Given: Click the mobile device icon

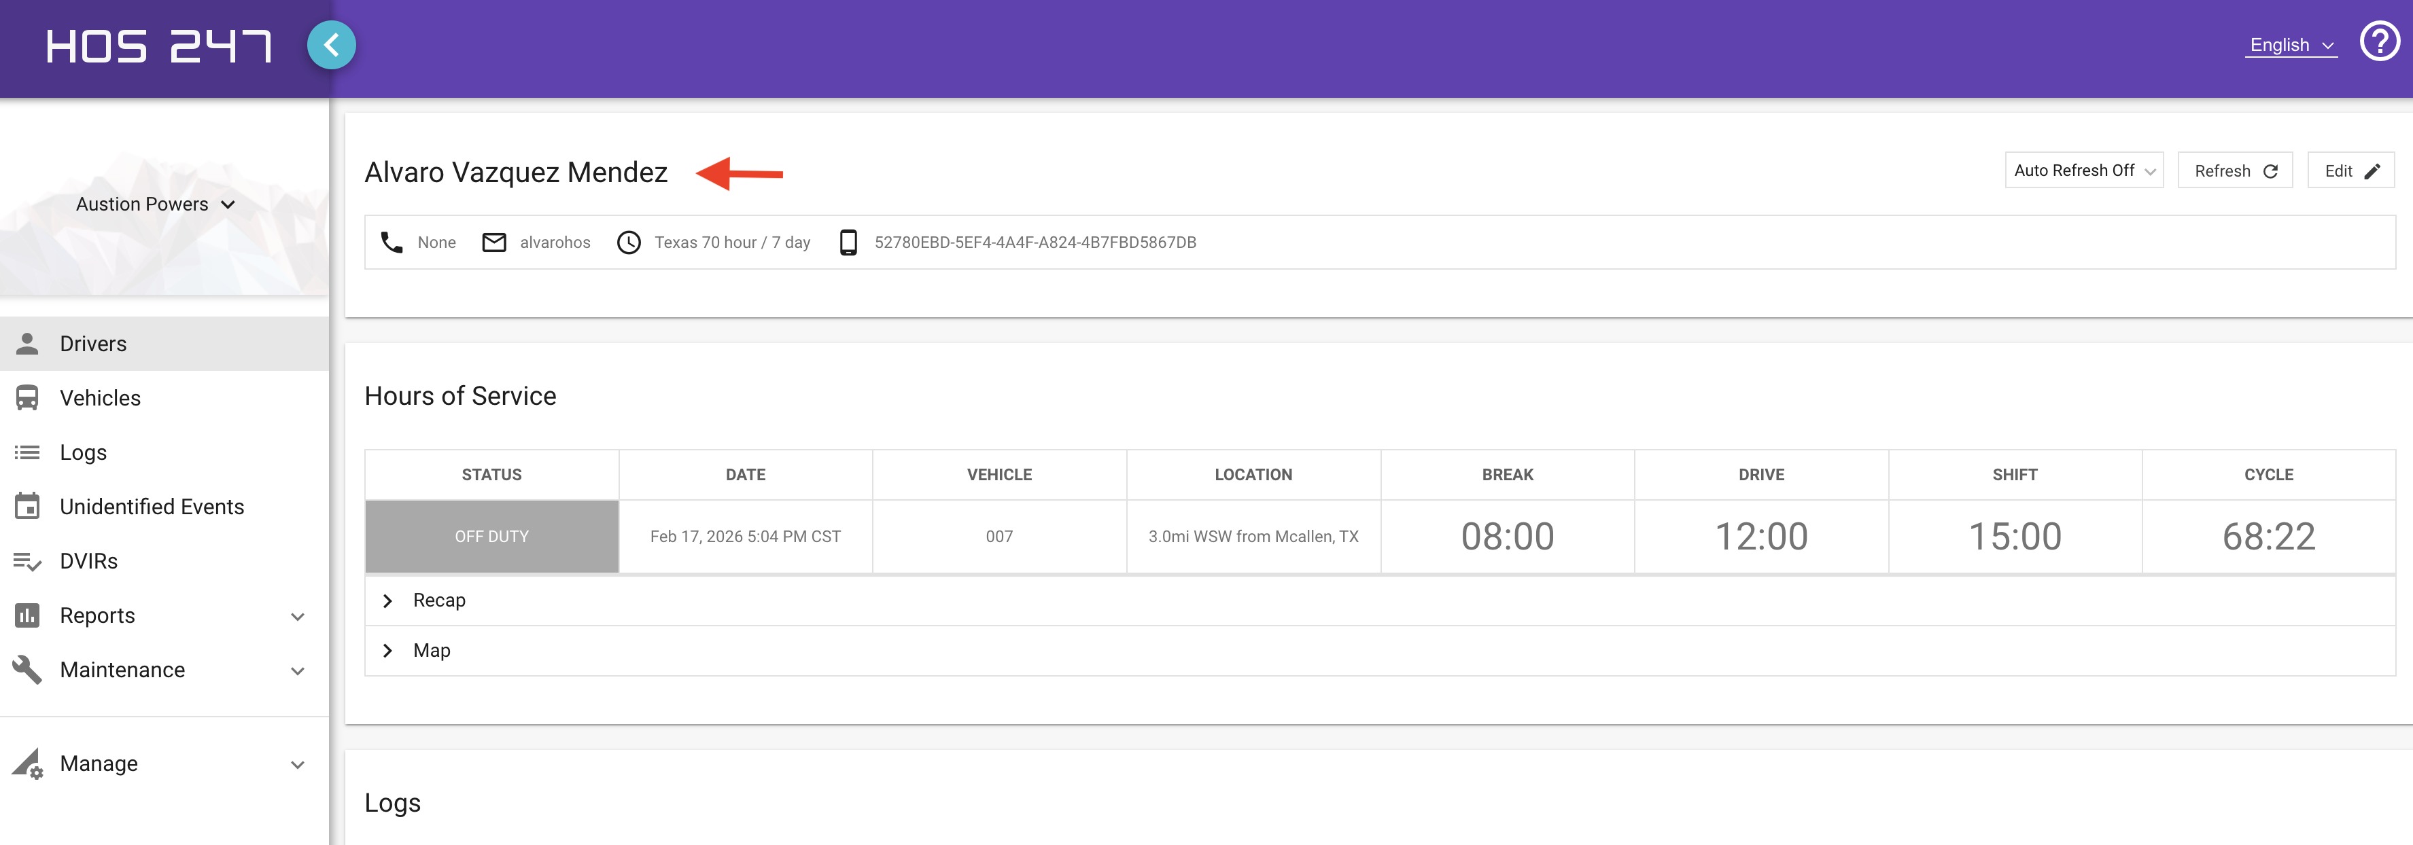Looking at the screenshot, I should tap(848, 242).
